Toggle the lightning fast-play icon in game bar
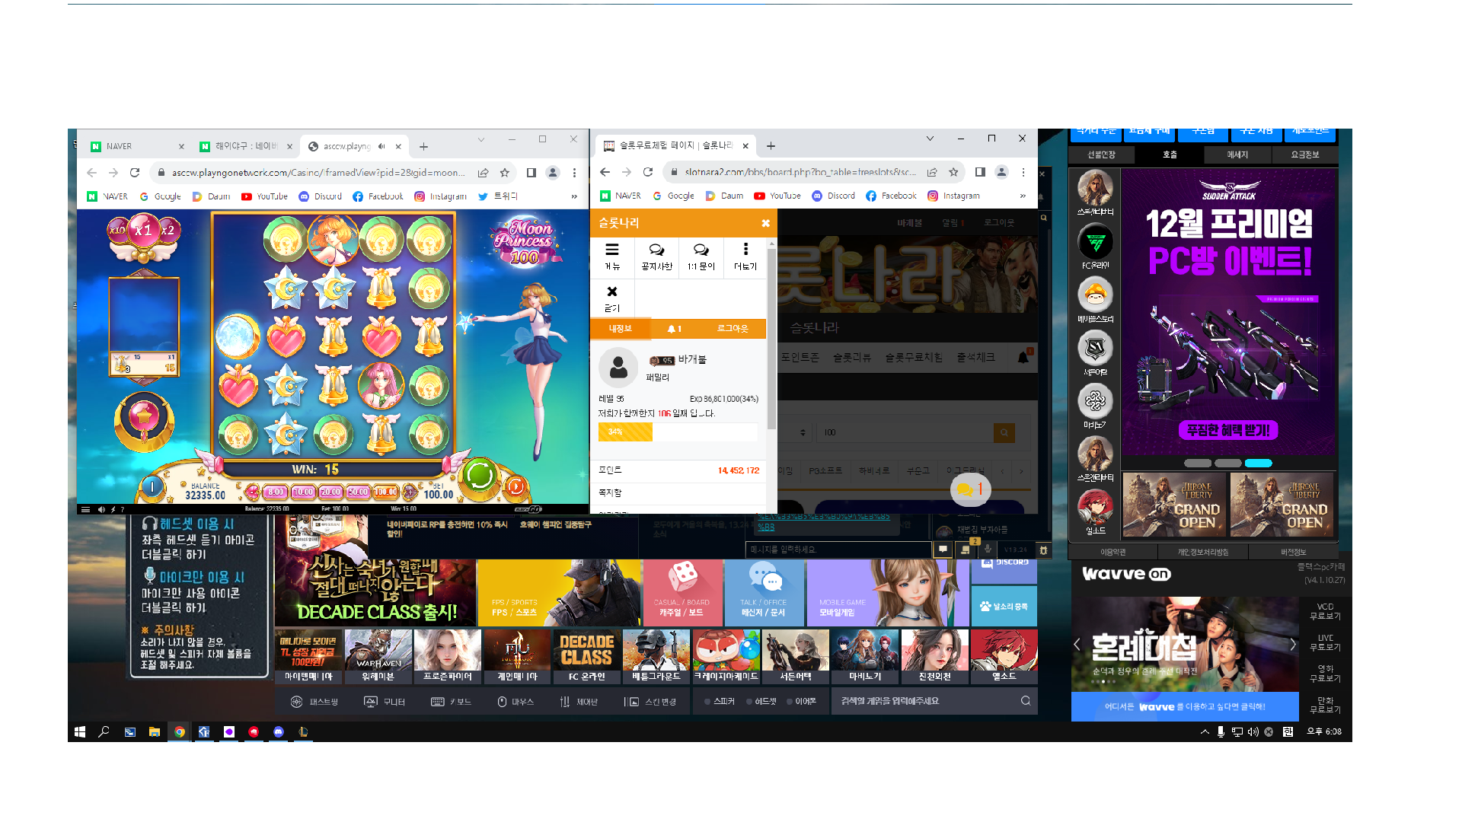This screenshot has width=1462, height=822. (113, 509)
